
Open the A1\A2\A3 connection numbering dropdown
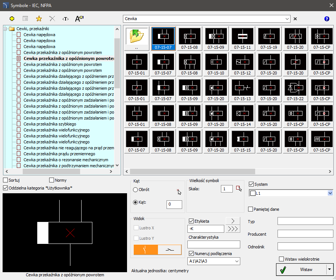click(237, 261)
